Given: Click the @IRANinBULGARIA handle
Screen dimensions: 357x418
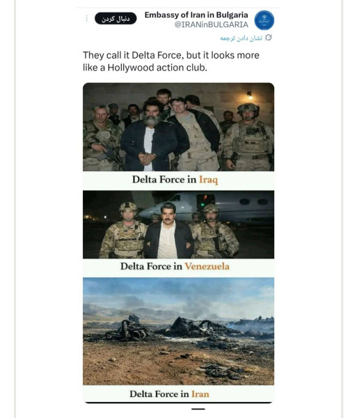Looking at the screenshot, I should 212,24.
